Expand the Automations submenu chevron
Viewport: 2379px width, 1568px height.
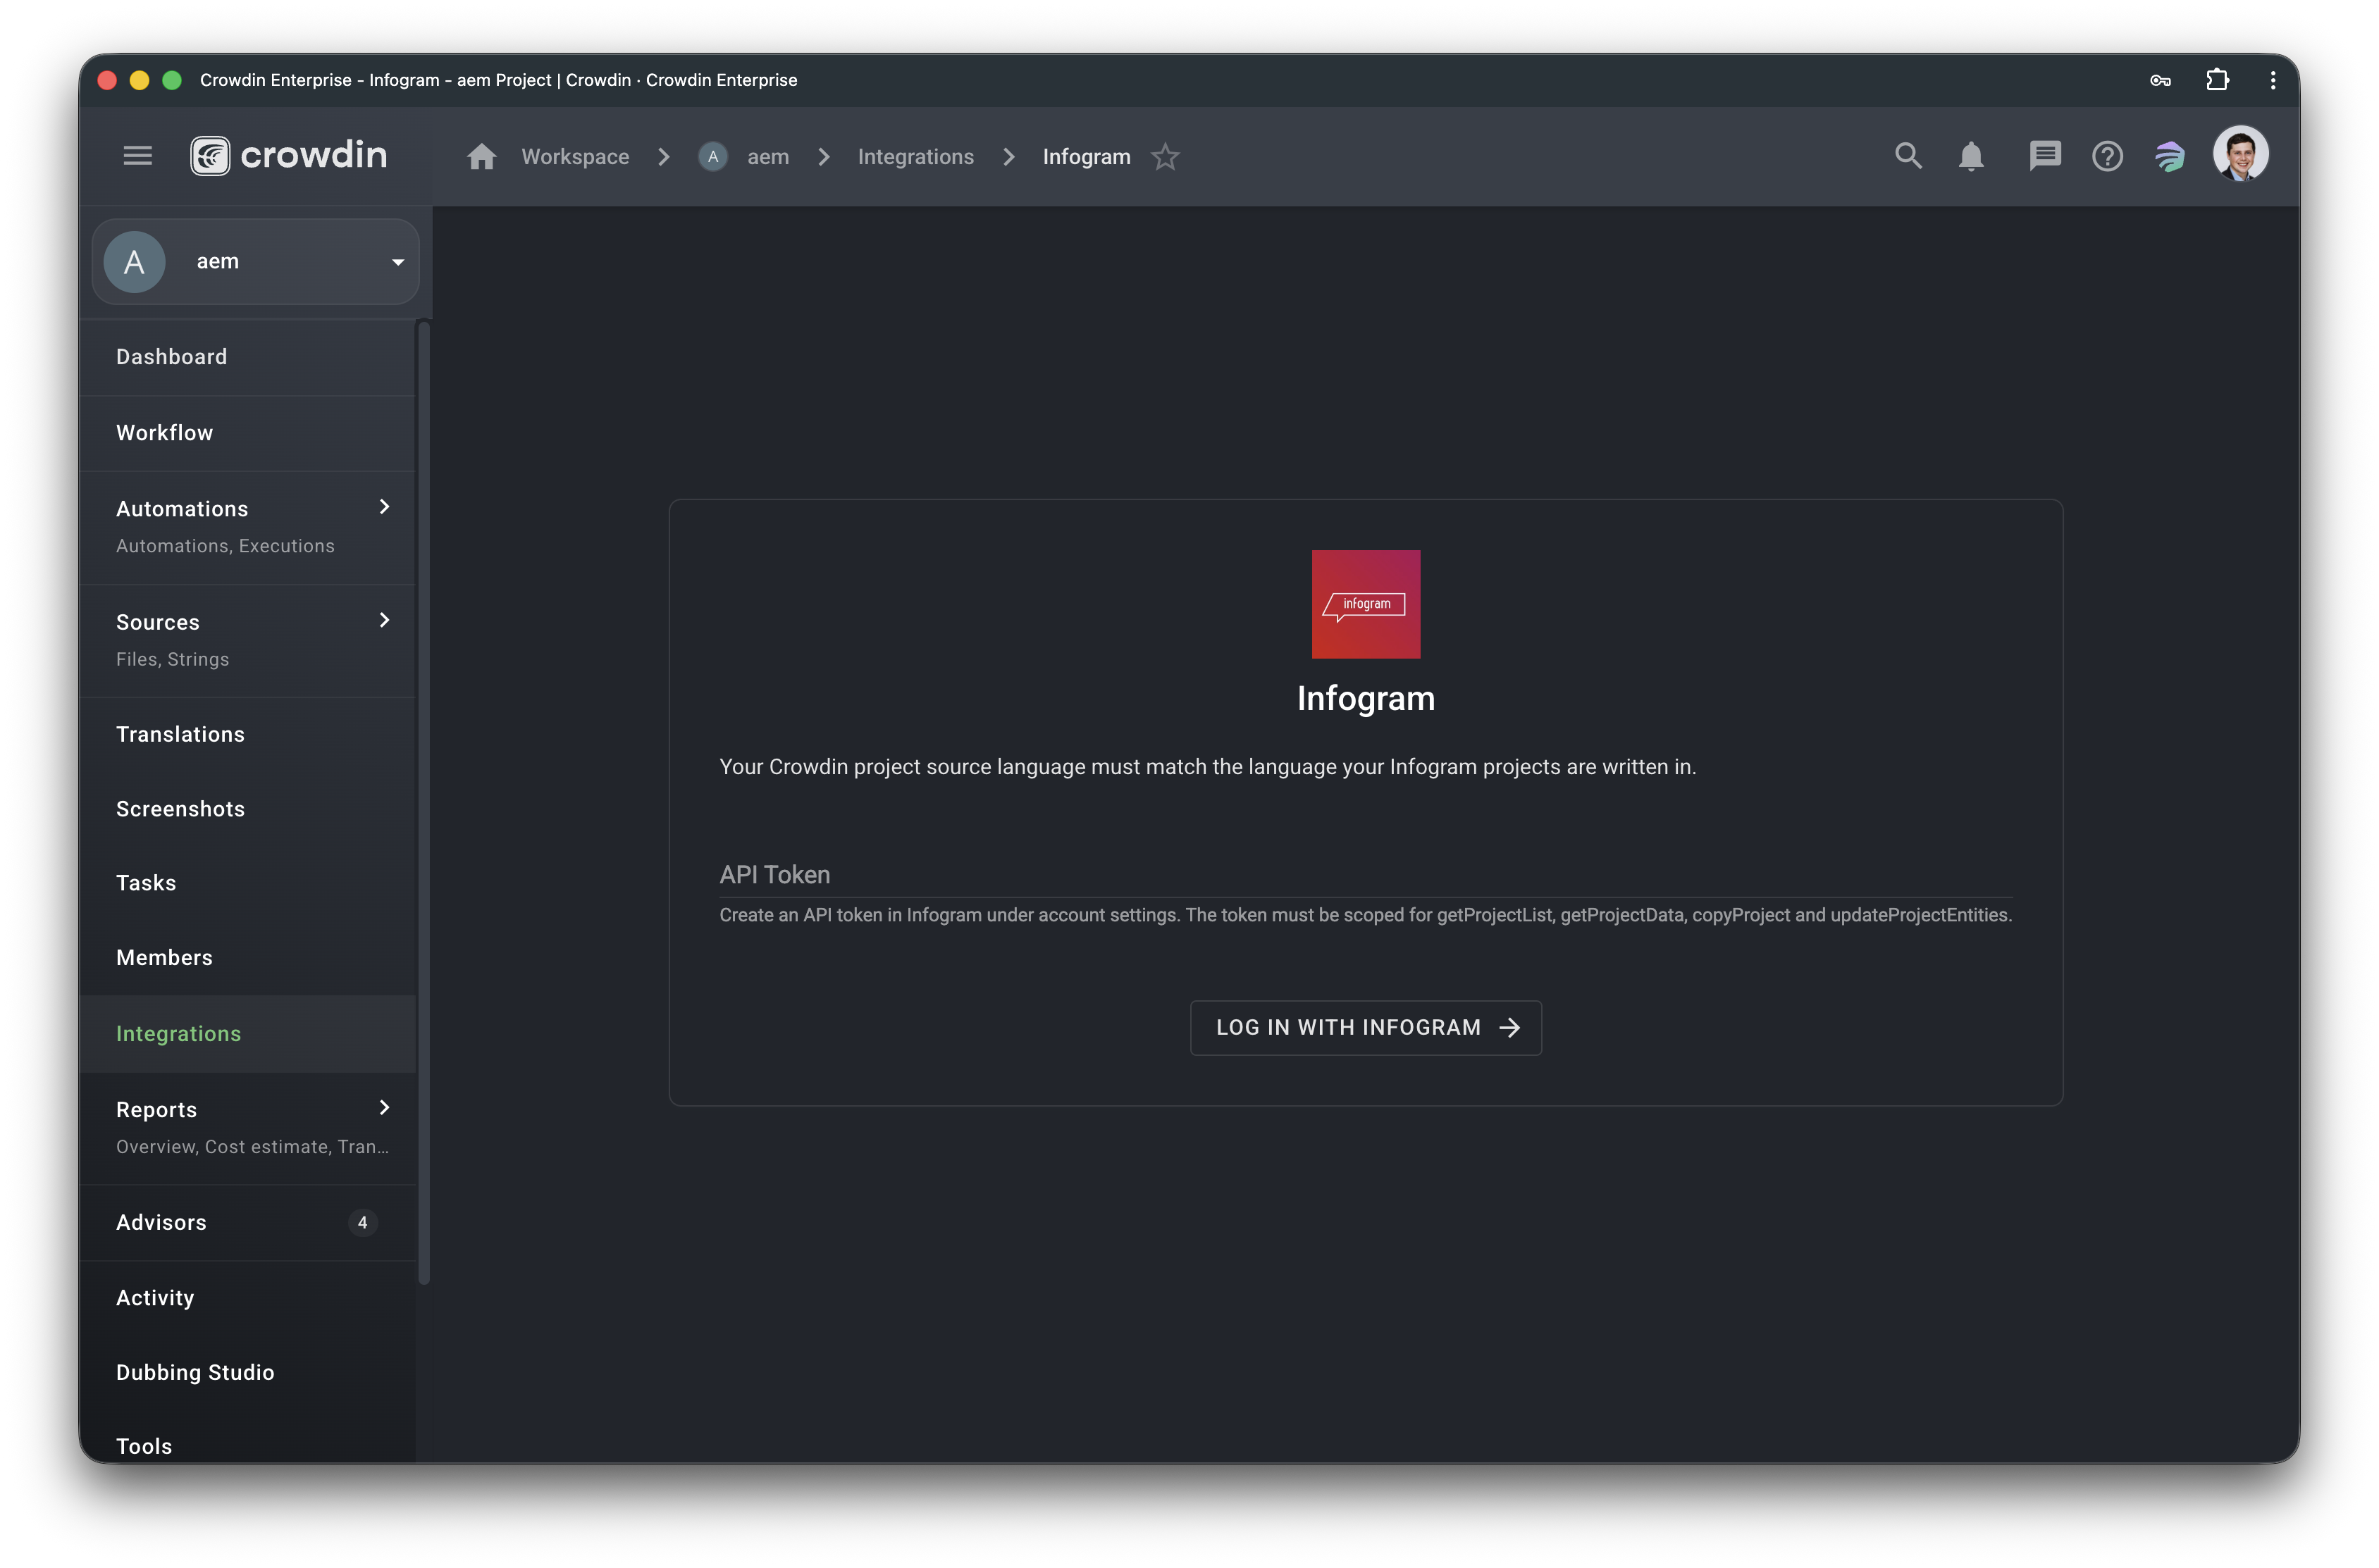(384, 507)
